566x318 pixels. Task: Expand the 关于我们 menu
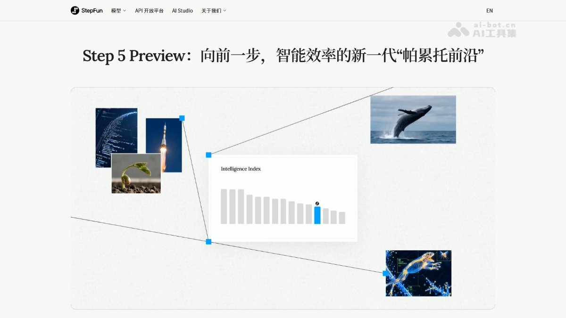click(214, 10)
